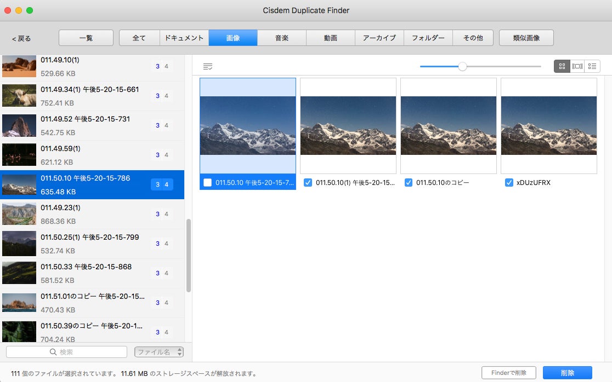Click the Finderで削除 button
The height and width of the screenshot is (382, 612).
click(508, 373)
